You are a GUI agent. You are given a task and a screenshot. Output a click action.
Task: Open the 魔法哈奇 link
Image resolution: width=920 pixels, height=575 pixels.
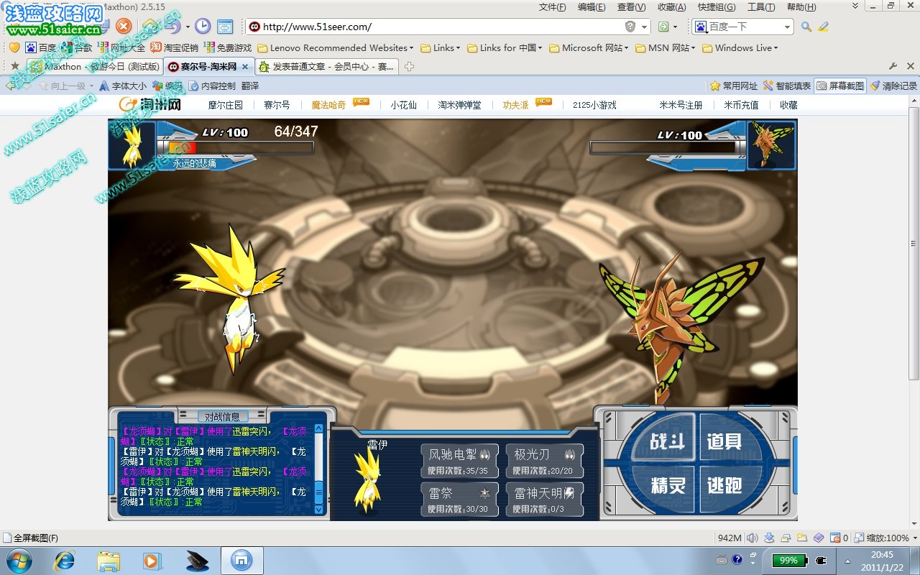click(328, 105)
